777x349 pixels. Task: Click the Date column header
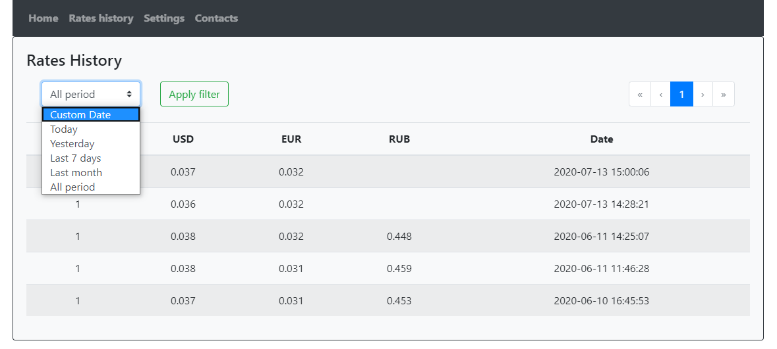[601, 139]
